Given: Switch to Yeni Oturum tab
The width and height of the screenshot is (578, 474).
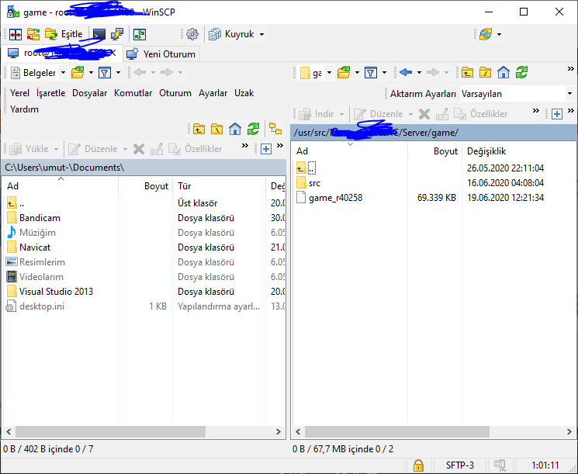Looking at the screenshot, I should pos(162,54).
